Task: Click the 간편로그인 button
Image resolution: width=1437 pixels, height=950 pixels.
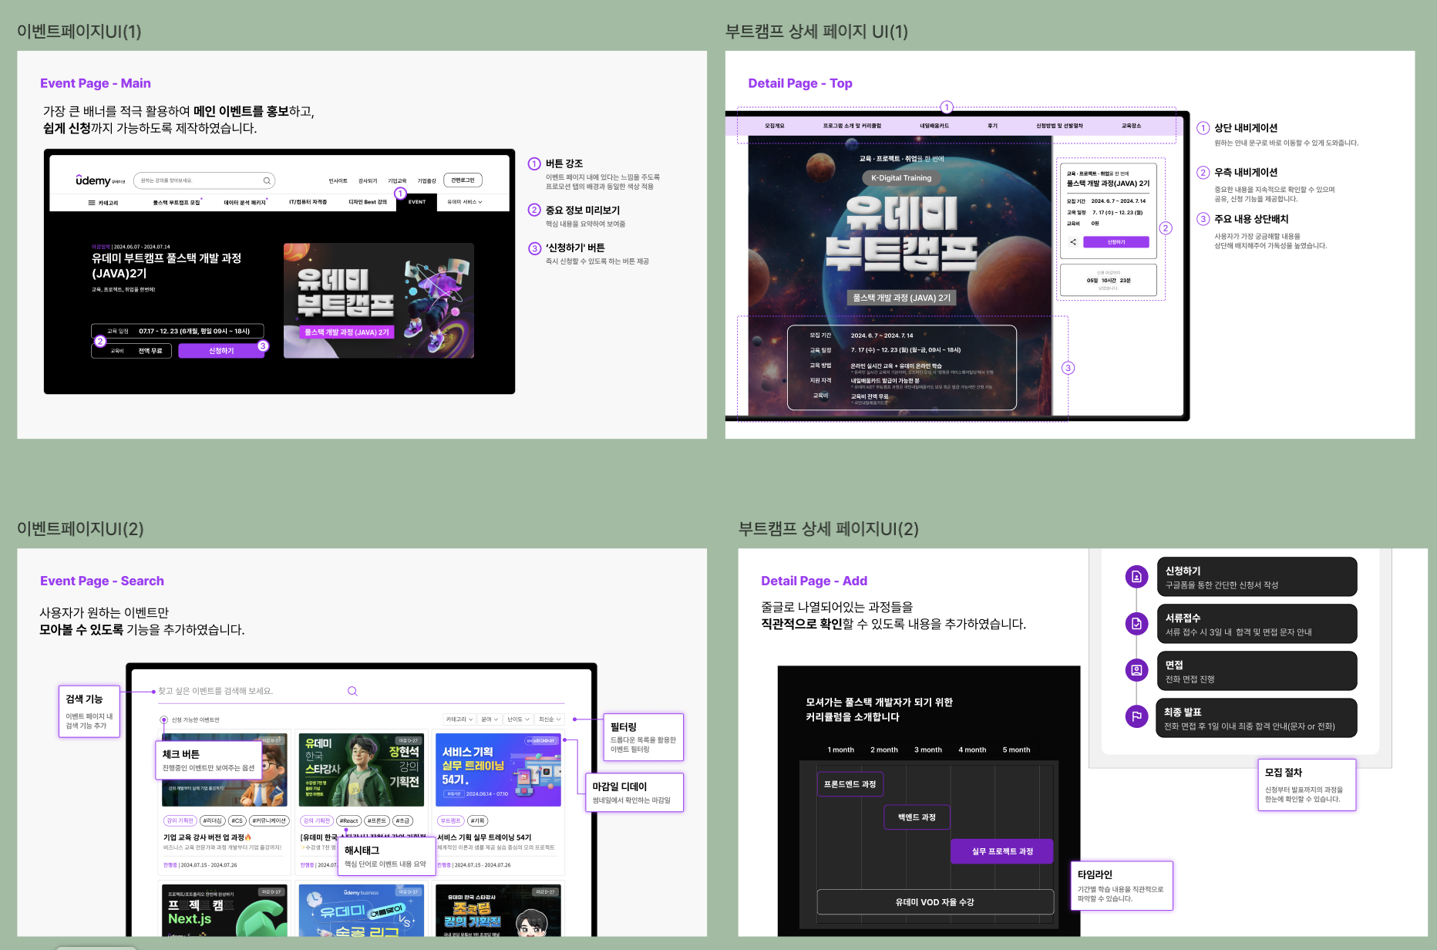Action: click(463, 180)
